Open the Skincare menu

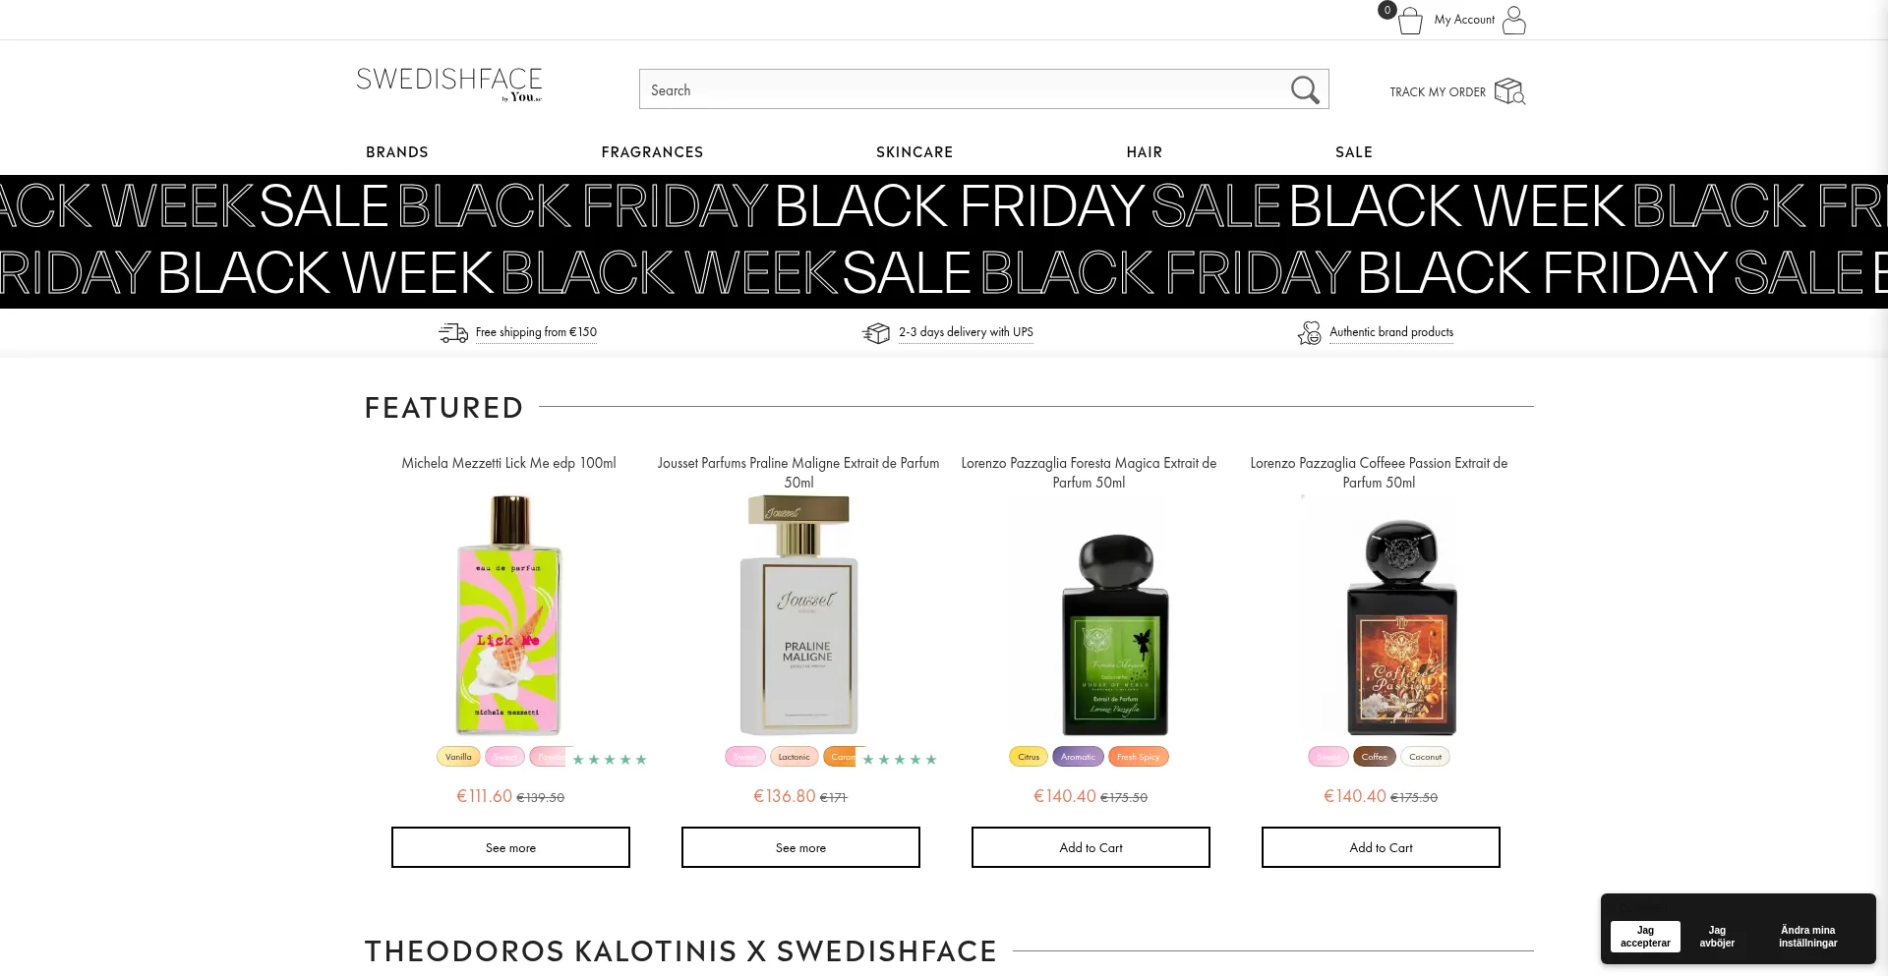[914, 152]
